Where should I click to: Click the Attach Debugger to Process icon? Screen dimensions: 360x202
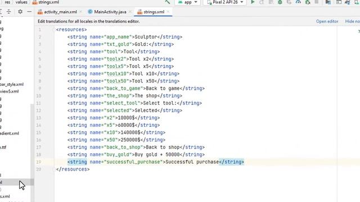308,2
